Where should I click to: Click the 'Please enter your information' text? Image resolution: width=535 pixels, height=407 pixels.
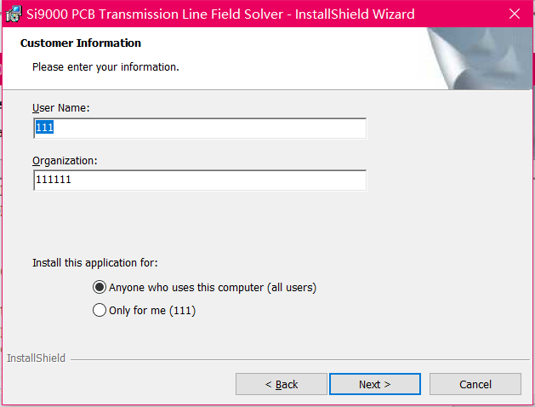(105, 67)
